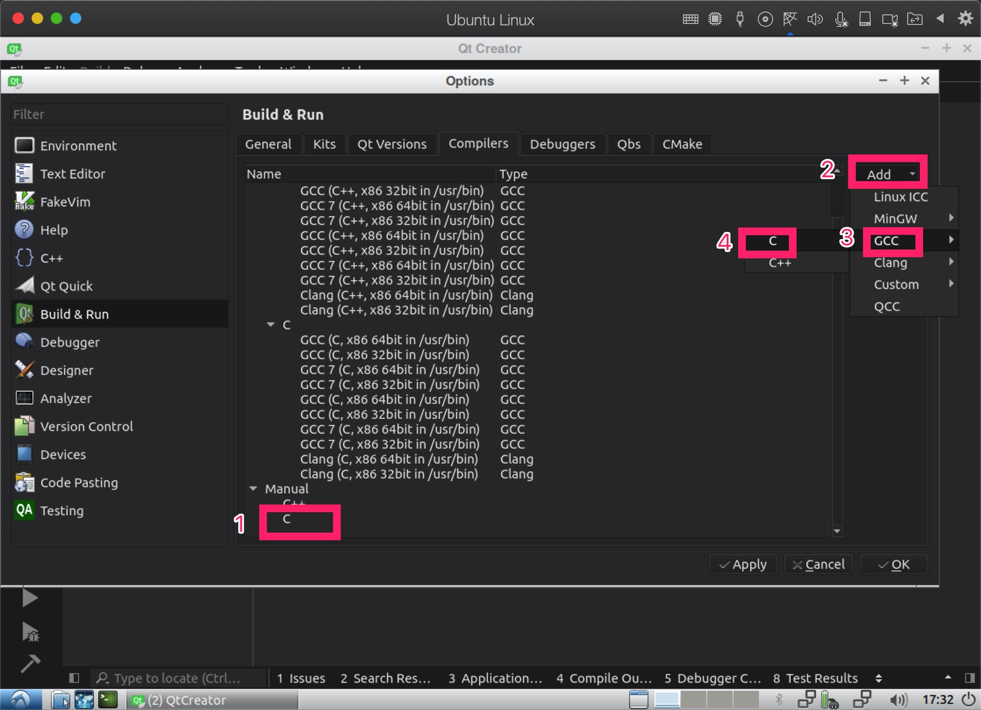981x710 pixels.
Task: Open the 4 Compile Output pane
Action: pyautogui.click(x=604, y=678)
